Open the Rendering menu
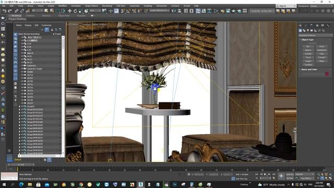 point(107,6)
